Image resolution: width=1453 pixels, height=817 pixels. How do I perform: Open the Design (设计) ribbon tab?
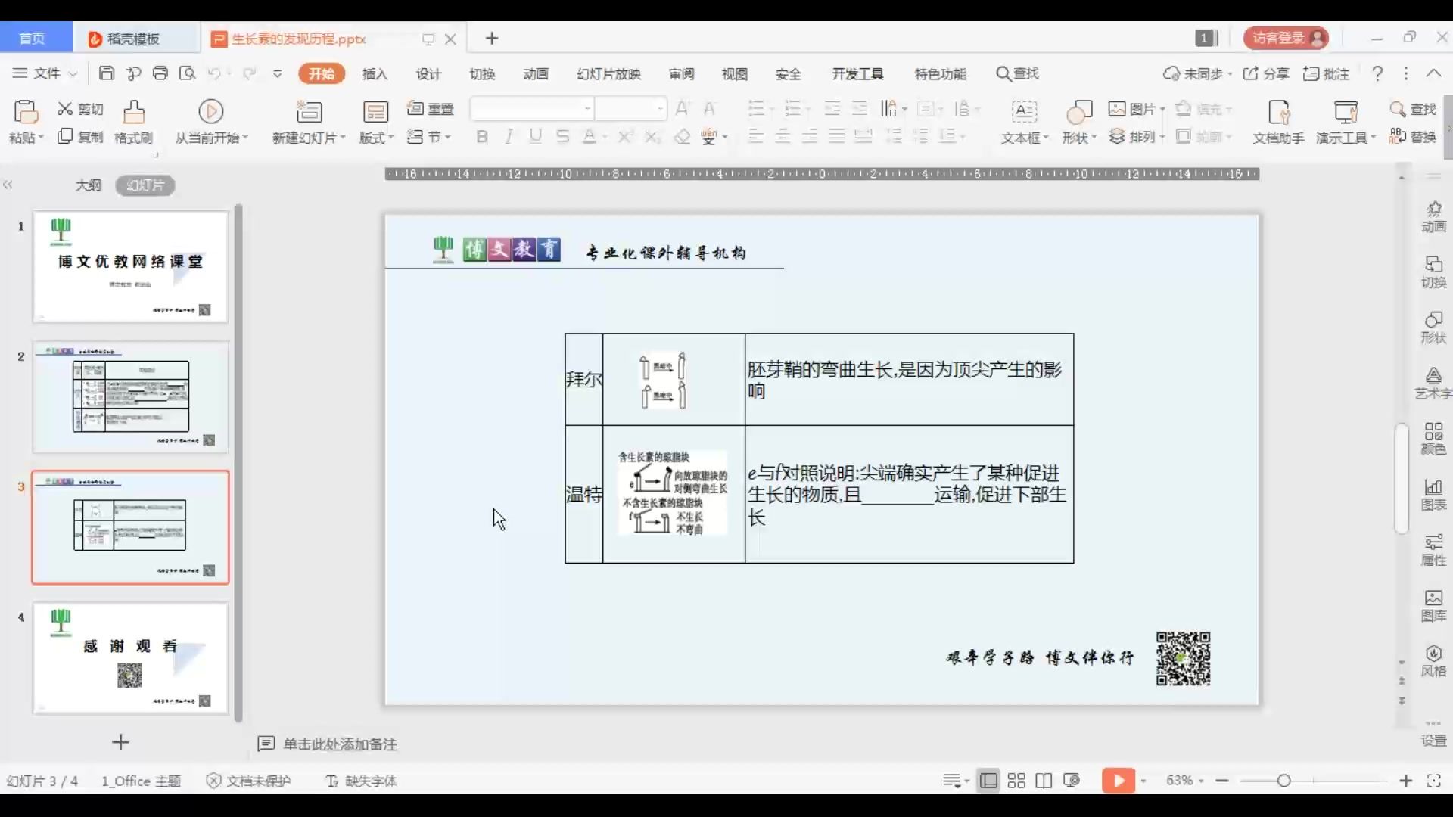pyautogui.click(x=428, y=73)
